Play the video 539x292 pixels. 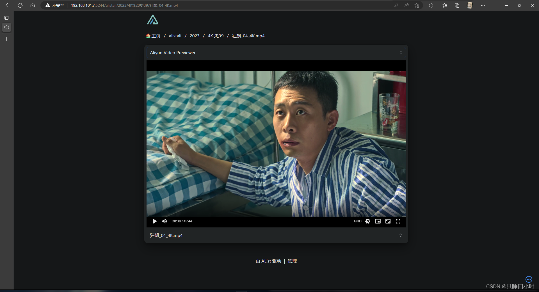[x=154, y=221]
